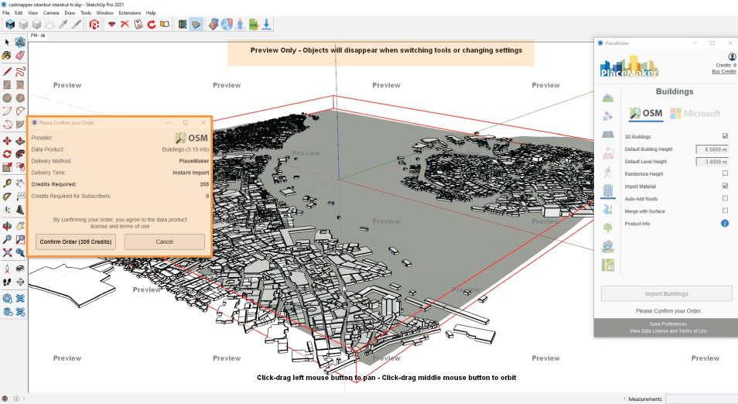The width and height of the screenshot is (738, 404).
Task: Click the "Credits Required:" label
Action: click(54, 184)
